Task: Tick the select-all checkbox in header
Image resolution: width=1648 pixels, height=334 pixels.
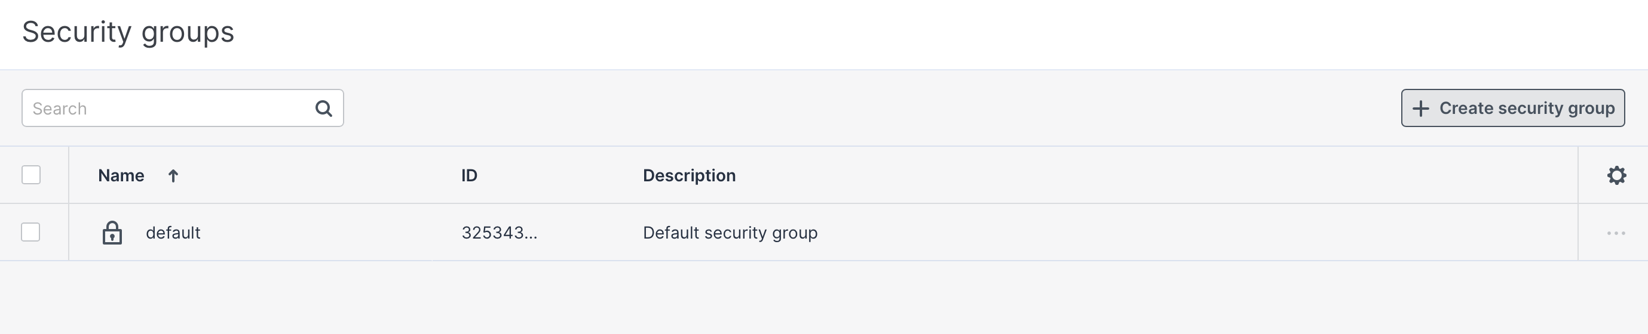Action: point(31,175)
